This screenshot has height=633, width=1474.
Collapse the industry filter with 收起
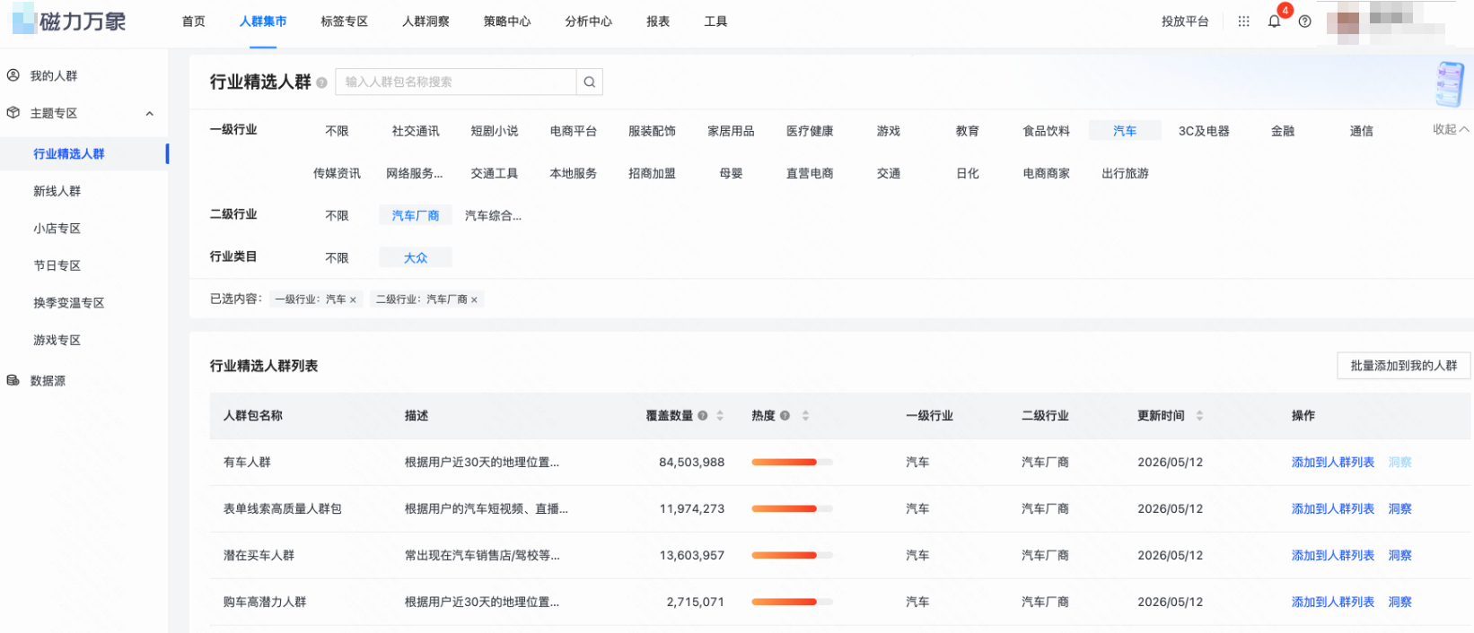pos(1451,129)
